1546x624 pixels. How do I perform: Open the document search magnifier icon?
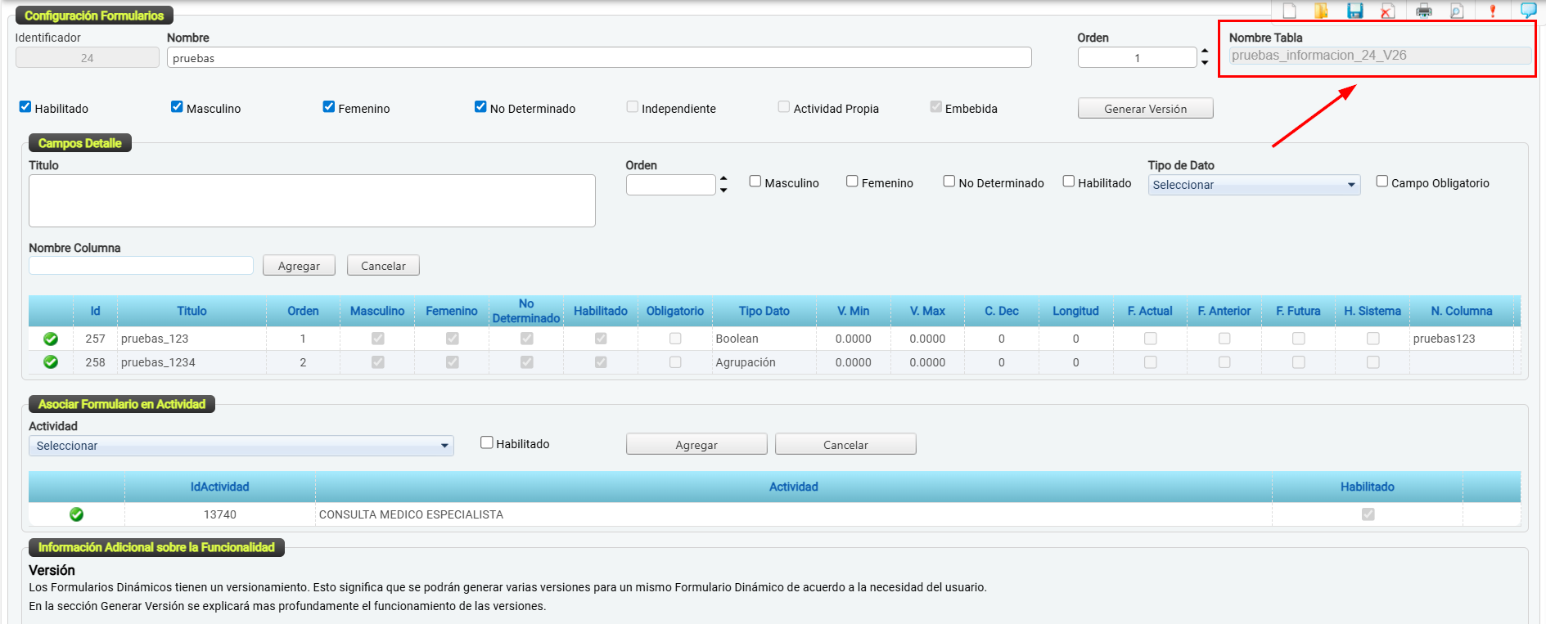(x=1457, y=11)
